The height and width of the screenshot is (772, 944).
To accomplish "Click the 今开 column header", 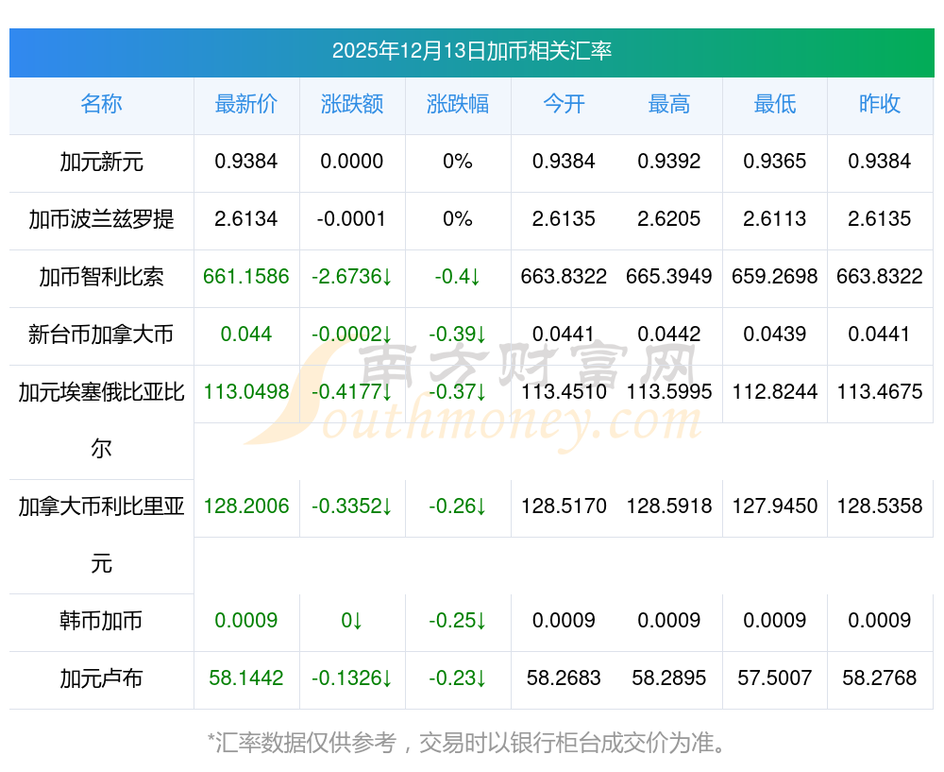I will click(564, 105).
